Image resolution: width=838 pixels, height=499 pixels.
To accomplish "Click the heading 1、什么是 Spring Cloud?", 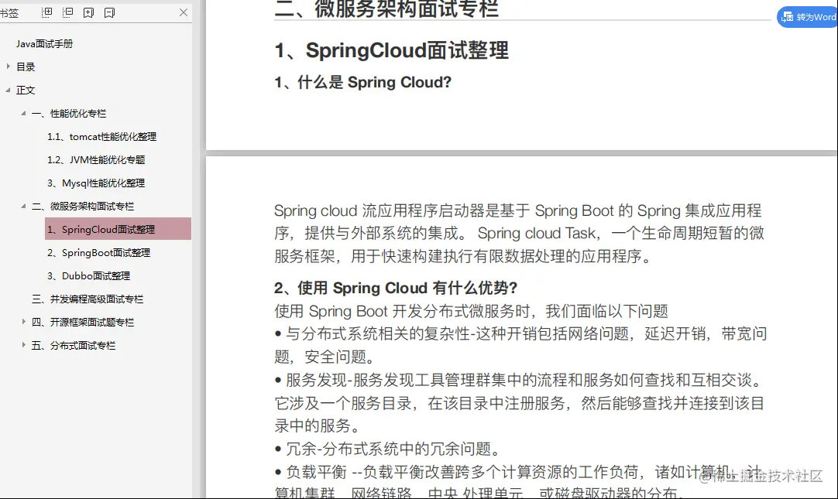I will point(363,82).
